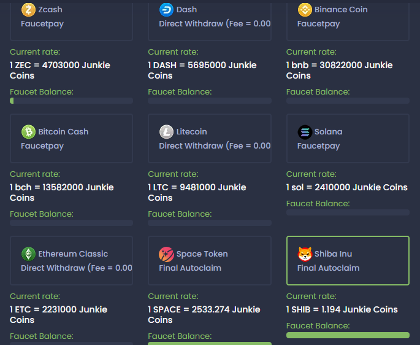The width and height of the screenshot is (420, 345).
Task: Click the Shiba Inu faucet balance bar
Action: tap(348, 335)
